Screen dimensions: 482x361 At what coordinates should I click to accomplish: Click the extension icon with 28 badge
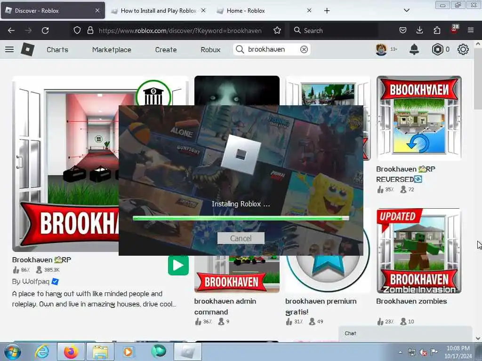tap(454, 30)
